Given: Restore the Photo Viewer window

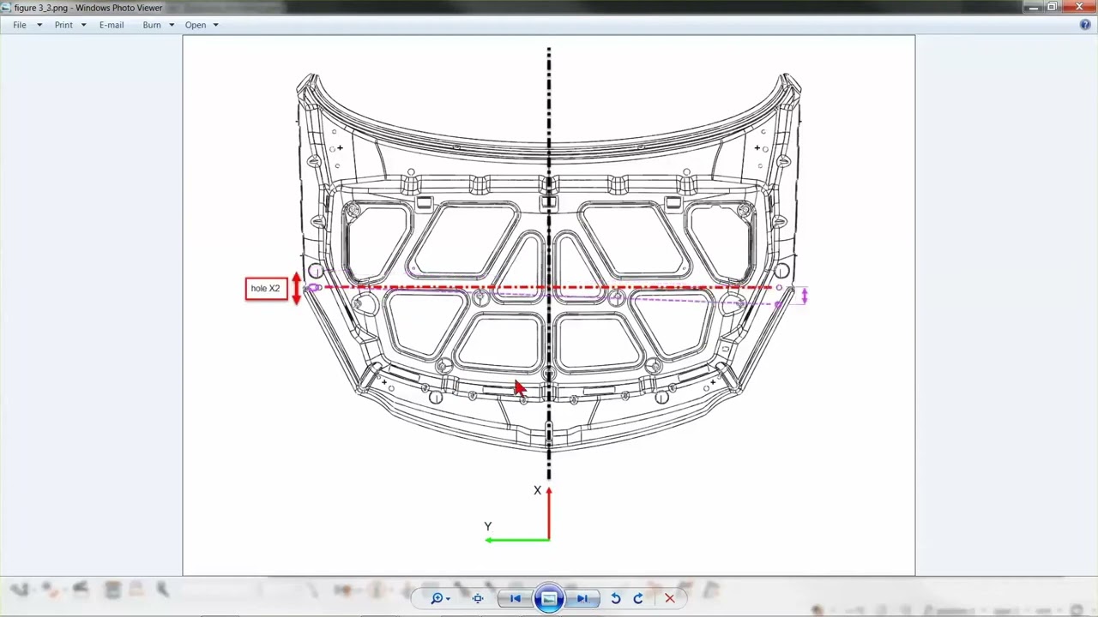Looking at the screenshot, I should (x=1052, y=7).
